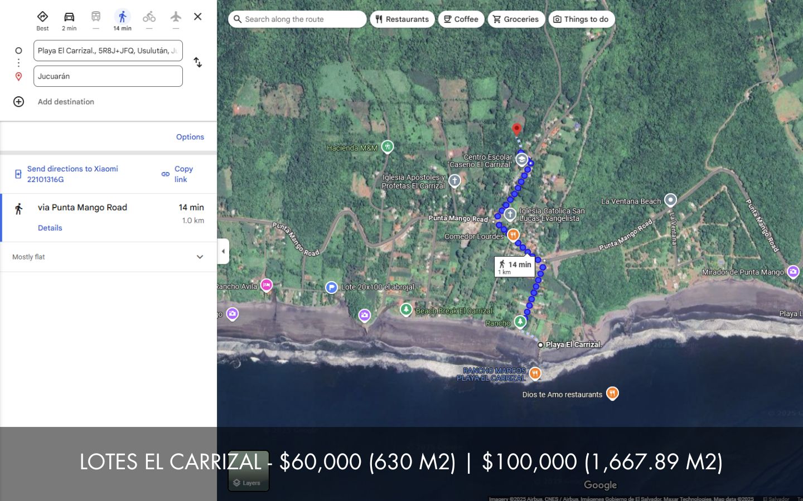Open the Layers map thumbnail
Viewport: 803px width, 501px height.
(249, 471)
